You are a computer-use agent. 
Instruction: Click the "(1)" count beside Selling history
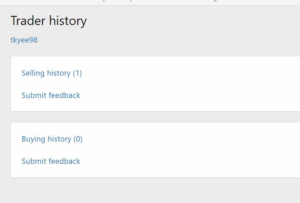coord(77,73)
